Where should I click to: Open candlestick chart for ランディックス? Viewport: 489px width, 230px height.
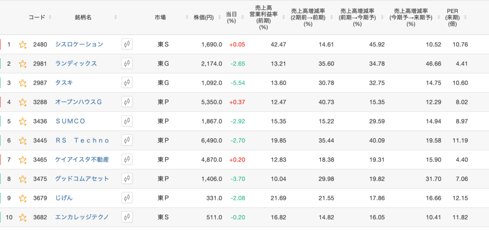click(x=127, y=64)
